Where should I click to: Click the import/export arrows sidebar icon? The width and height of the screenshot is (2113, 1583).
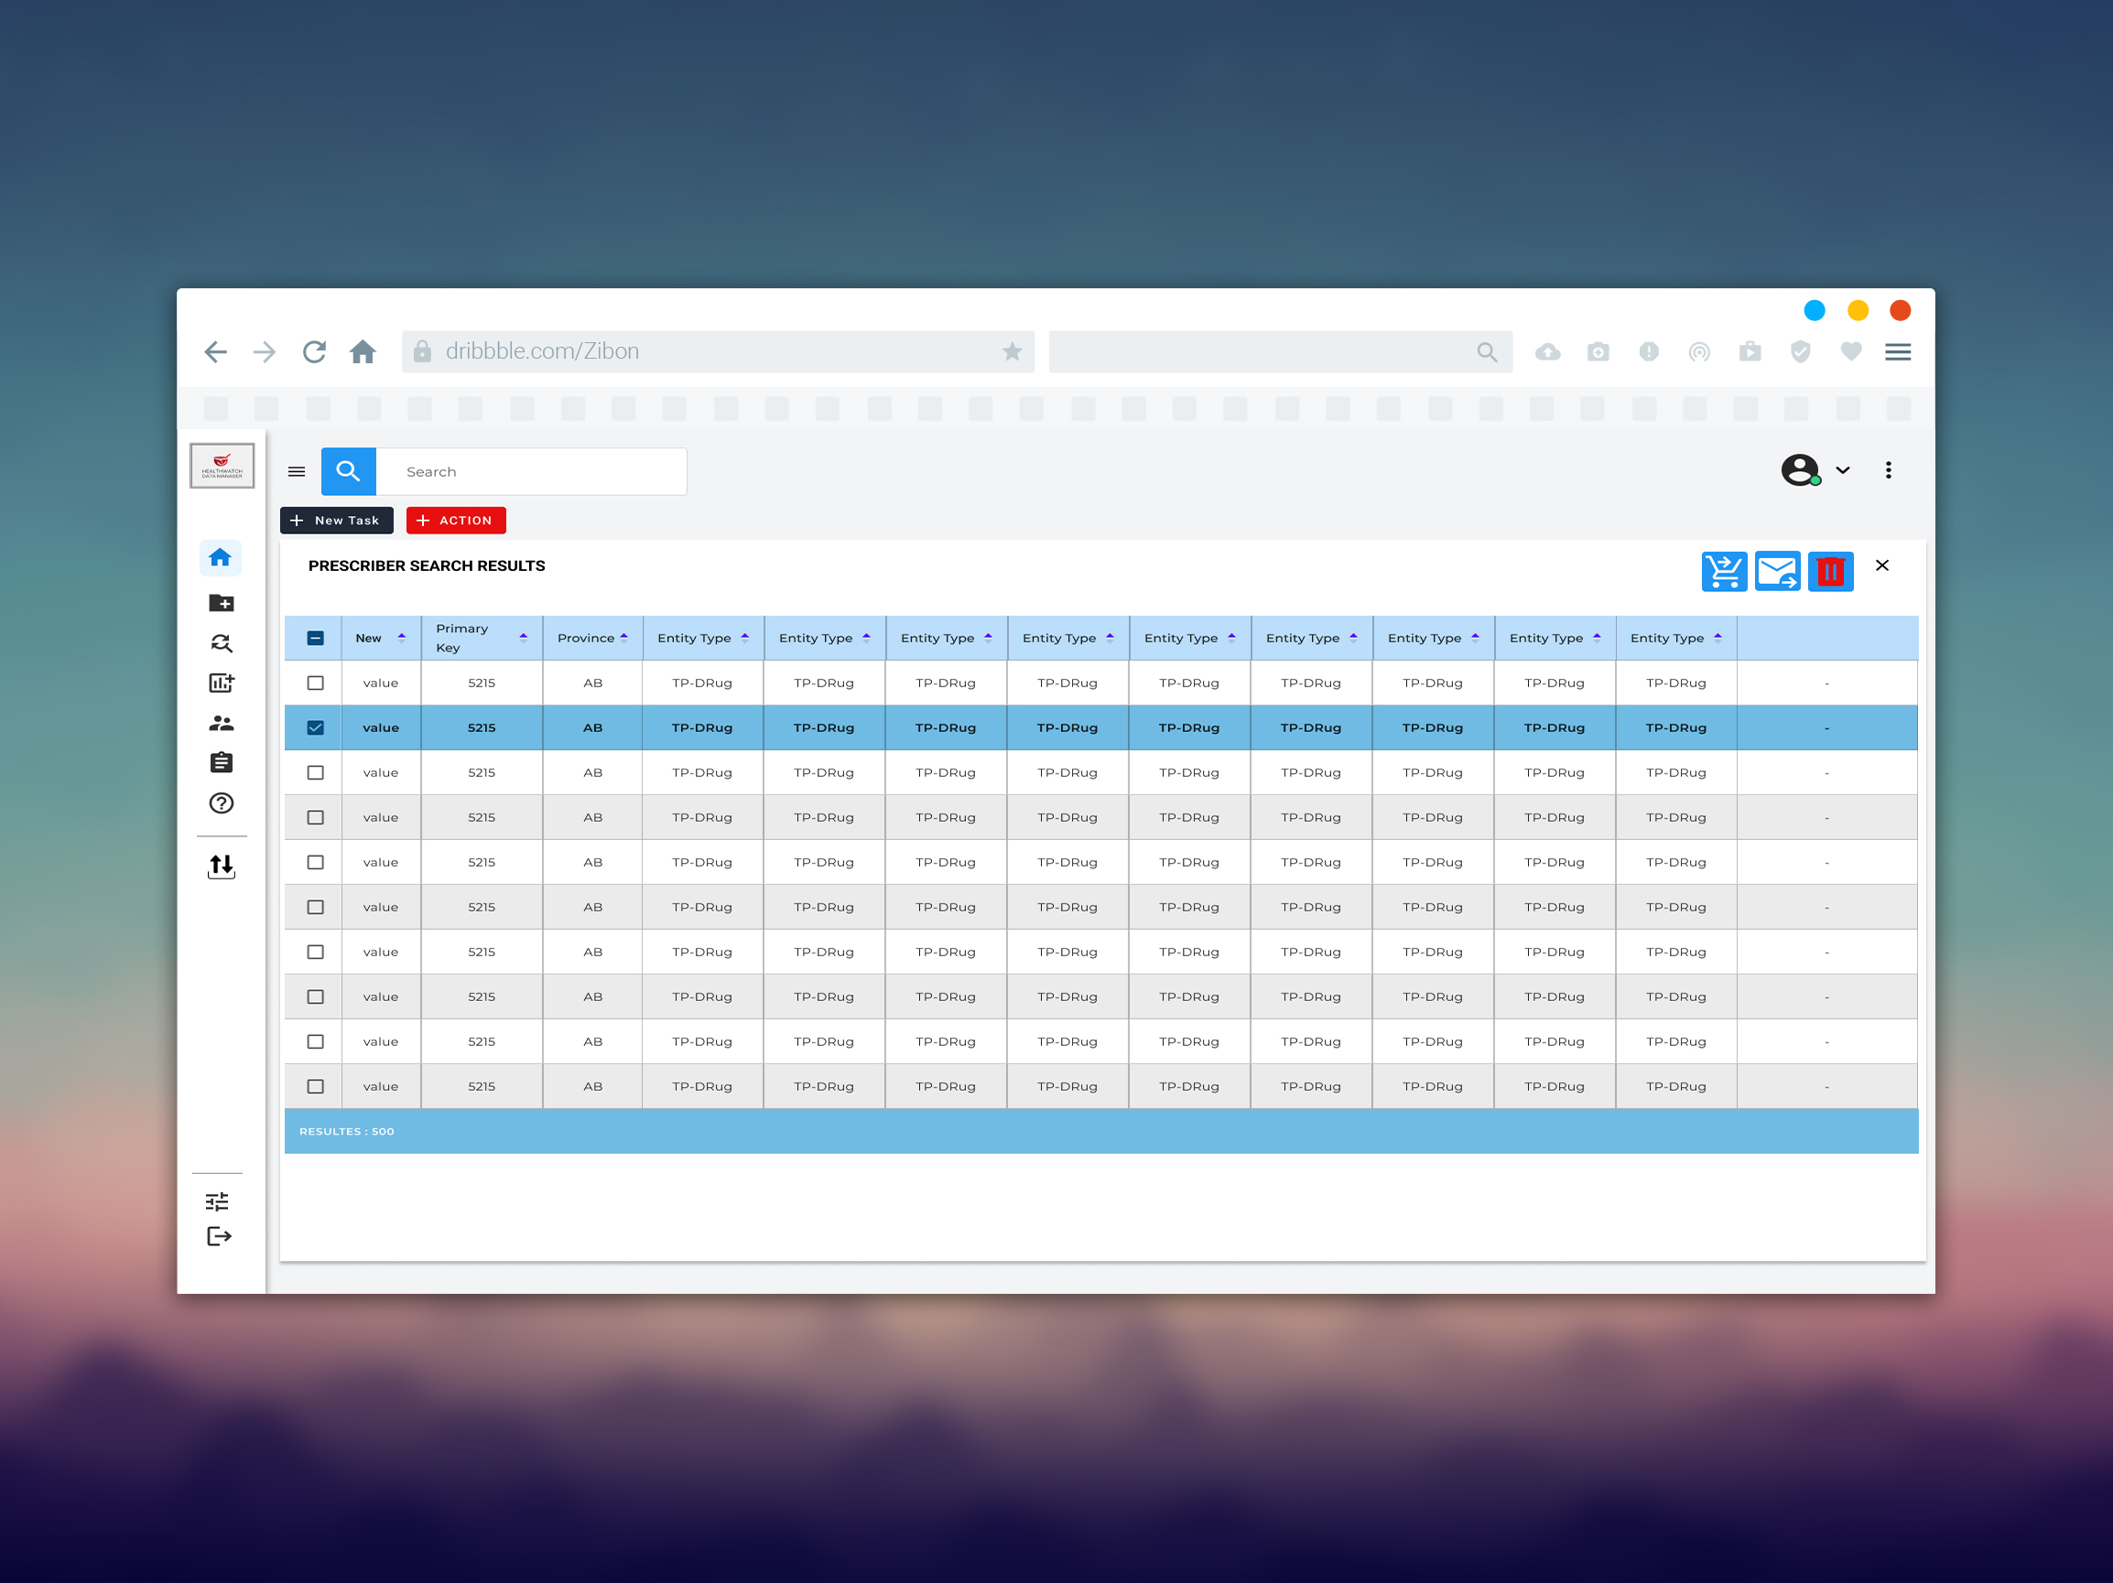click(x=221, y=866)
